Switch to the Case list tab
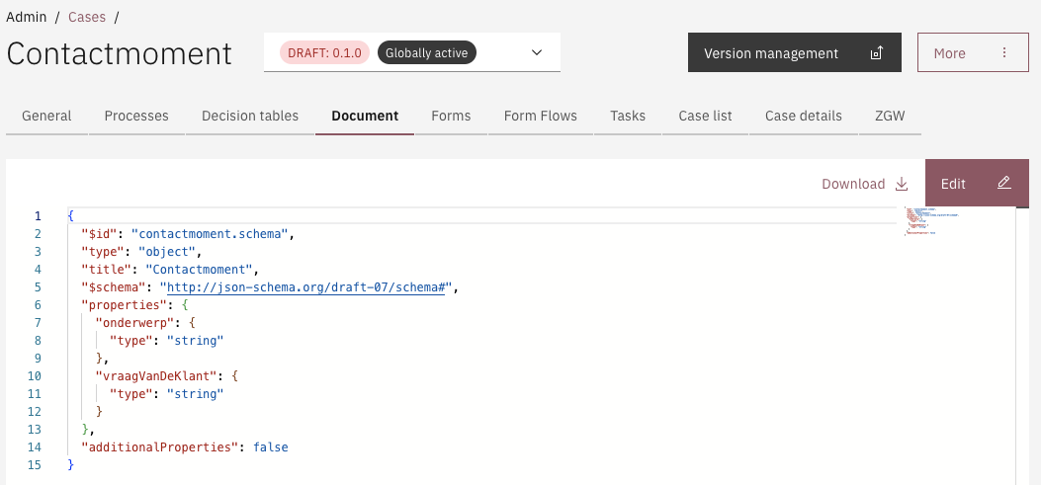The image size is (1041, 485). tap(705, 116)
